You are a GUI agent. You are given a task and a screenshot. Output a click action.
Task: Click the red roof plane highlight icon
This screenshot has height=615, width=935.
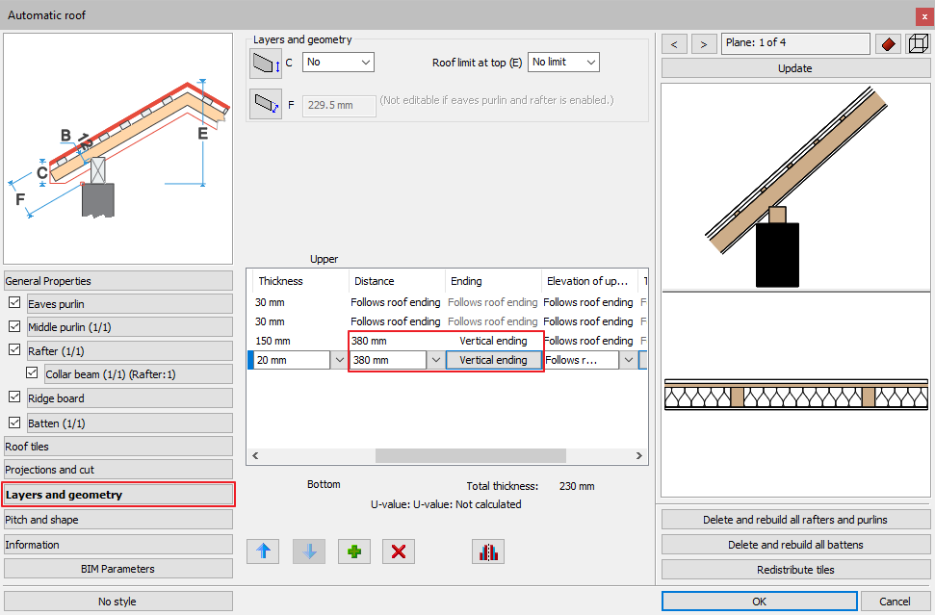coord(887,44)
